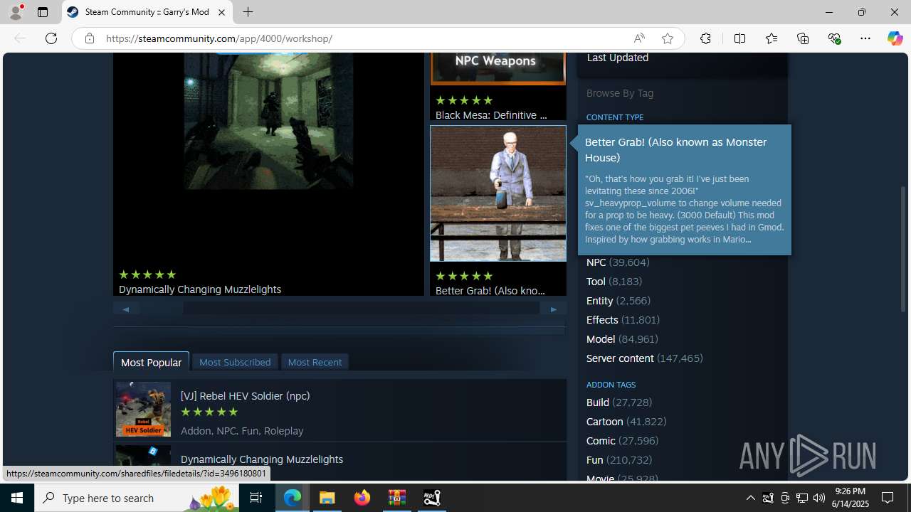Viewport: 911px width, 512px height.
Task: Open Browser essentials icon
Action: (x=834, y=38)
